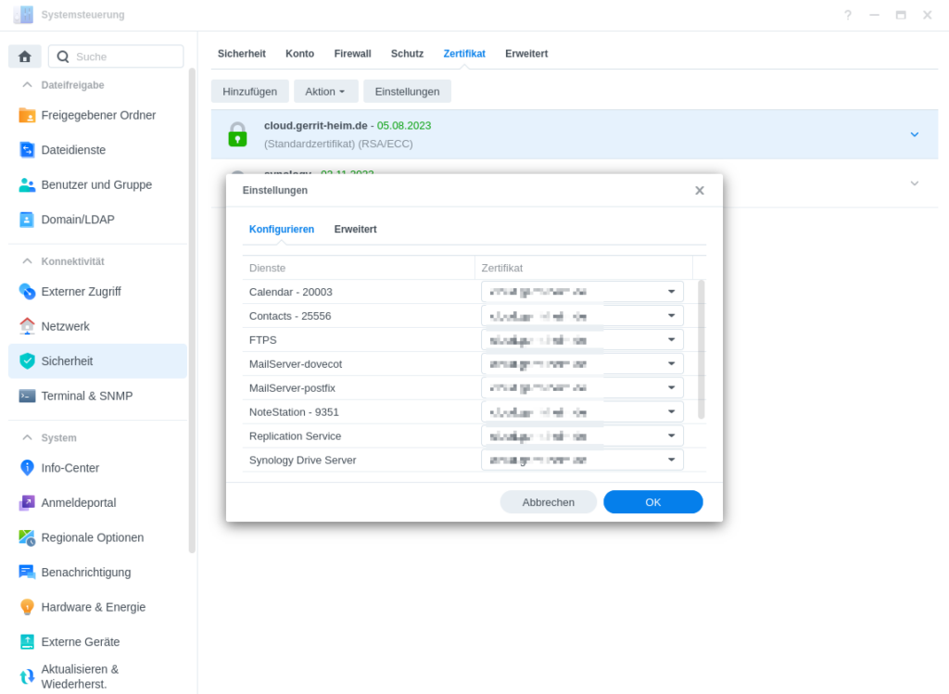This screenshot has height=694, width=949.
Task: Expand synology certificate row chevron
Action: 915,183
